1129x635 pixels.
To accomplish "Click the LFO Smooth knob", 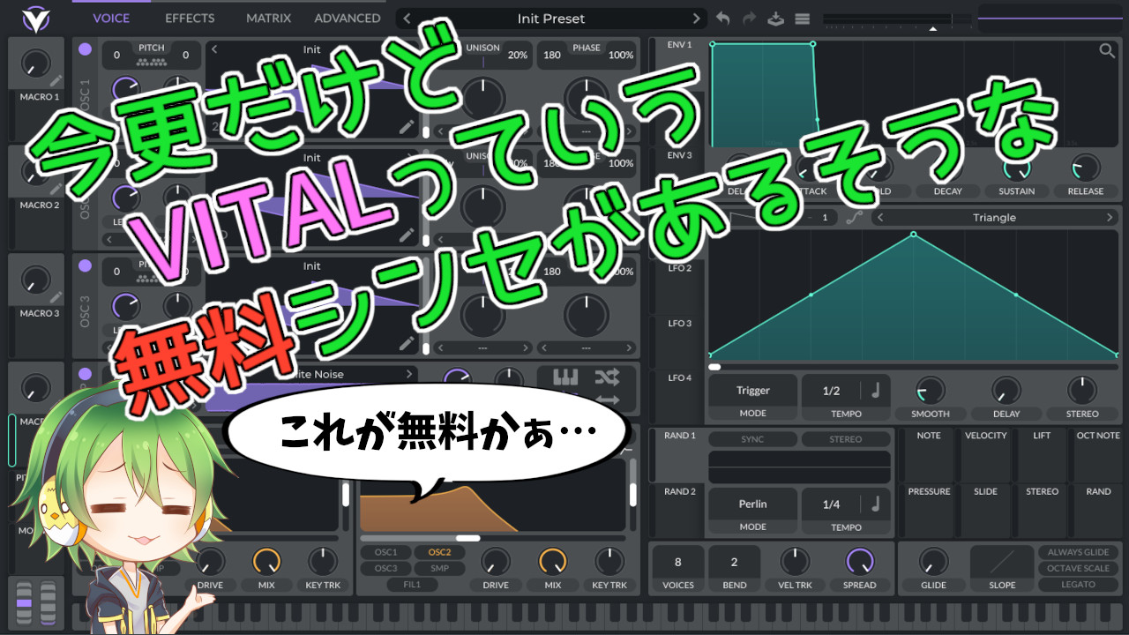I will point(931,390).
